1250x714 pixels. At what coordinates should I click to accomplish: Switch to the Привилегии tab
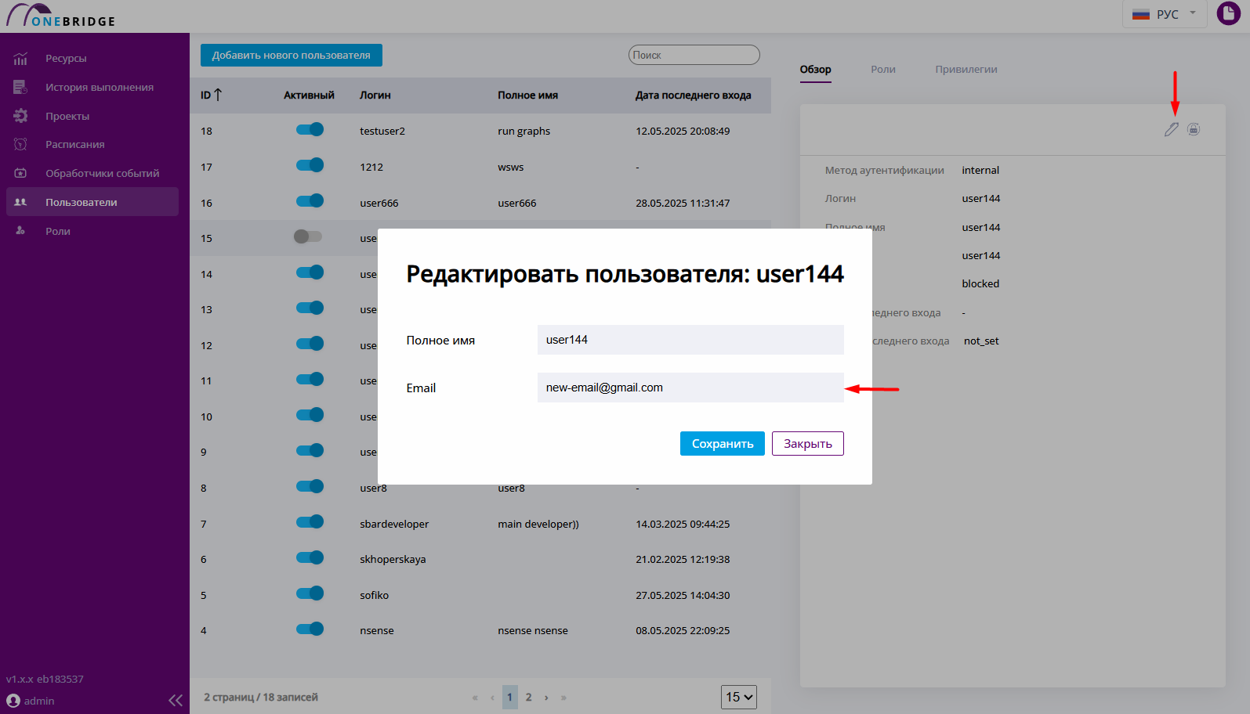[966, 70]
